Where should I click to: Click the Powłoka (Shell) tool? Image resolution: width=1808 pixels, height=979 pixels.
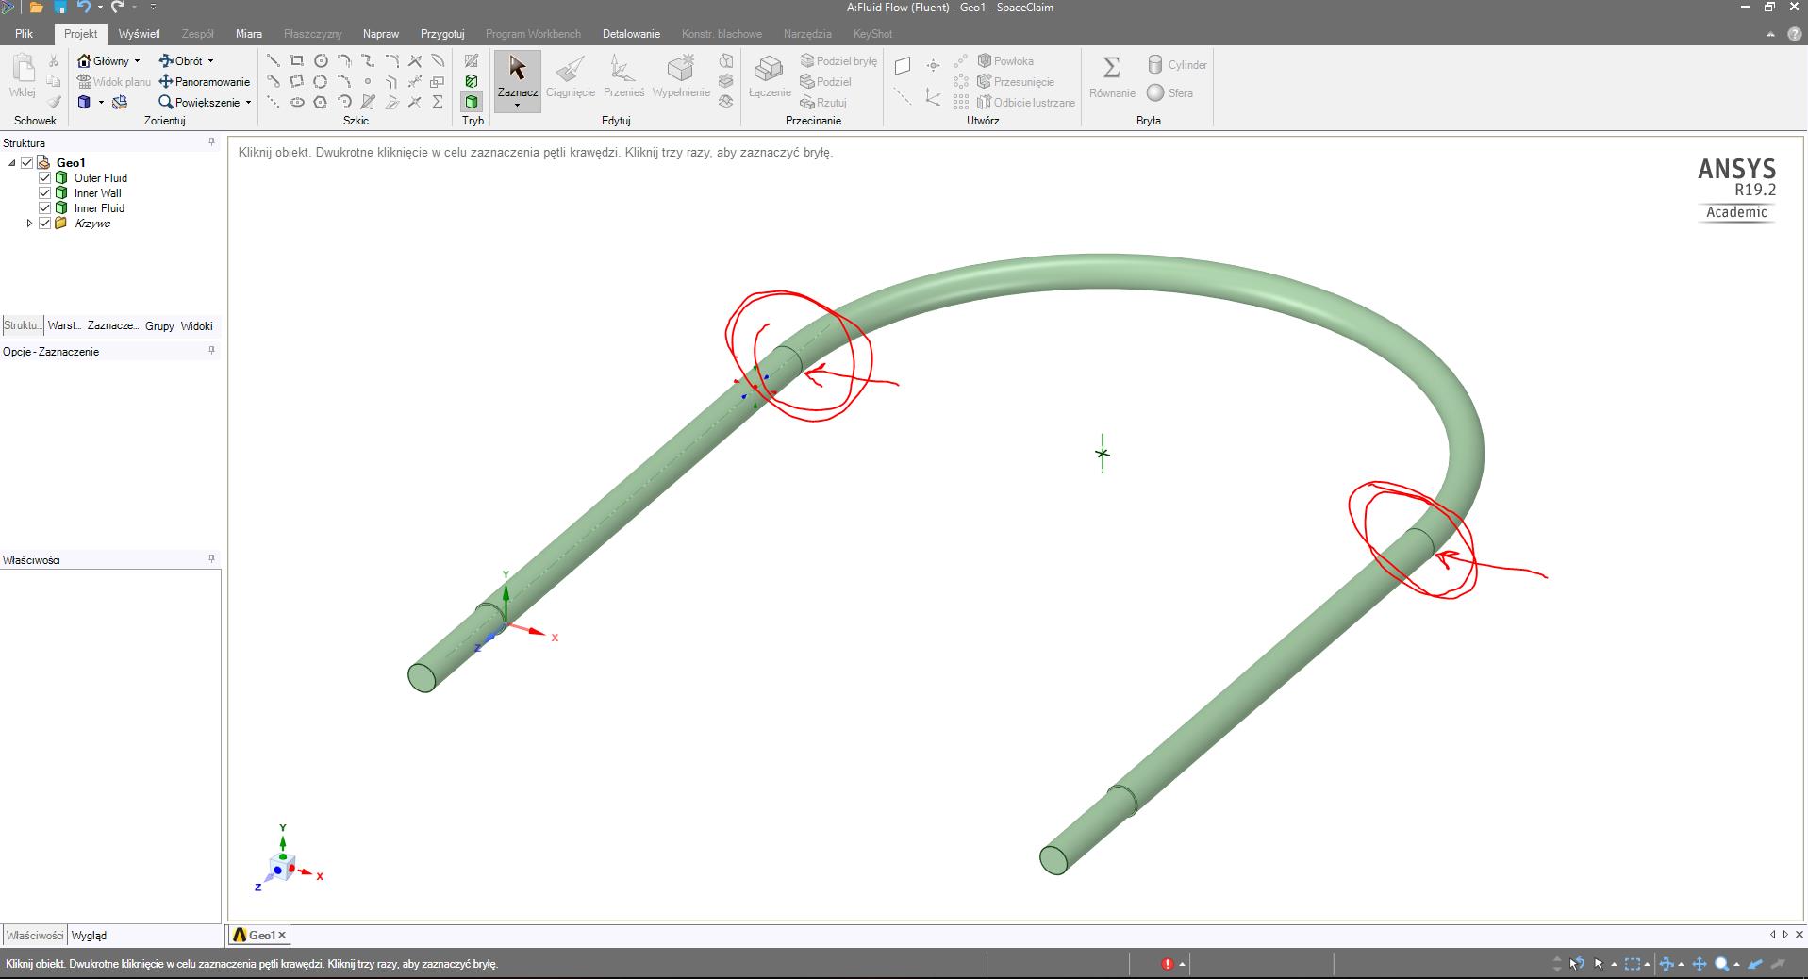click(x=1007, y=60)
